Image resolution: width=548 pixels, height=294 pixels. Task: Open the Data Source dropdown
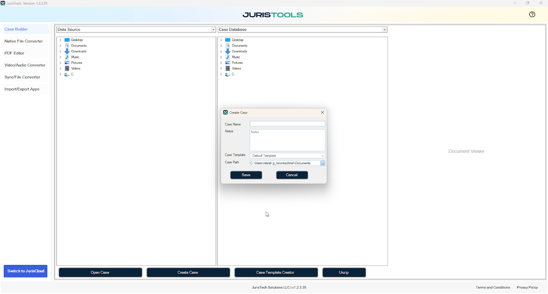tap(213, 30)
